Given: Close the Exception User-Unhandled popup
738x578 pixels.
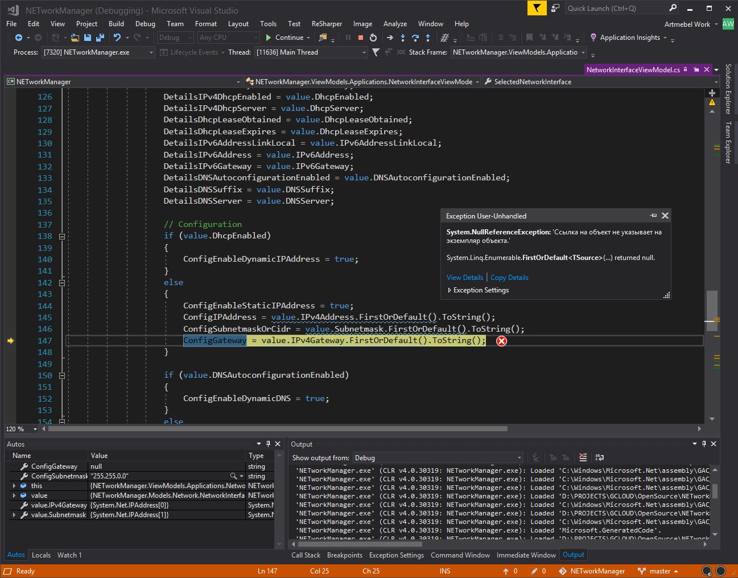Looking at the screenshot, I should click(x=665, y=216).
